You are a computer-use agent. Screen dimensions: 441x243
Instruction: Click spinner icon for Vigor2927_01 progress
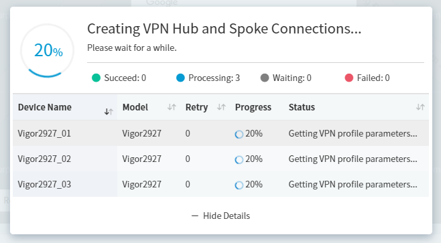239,135
